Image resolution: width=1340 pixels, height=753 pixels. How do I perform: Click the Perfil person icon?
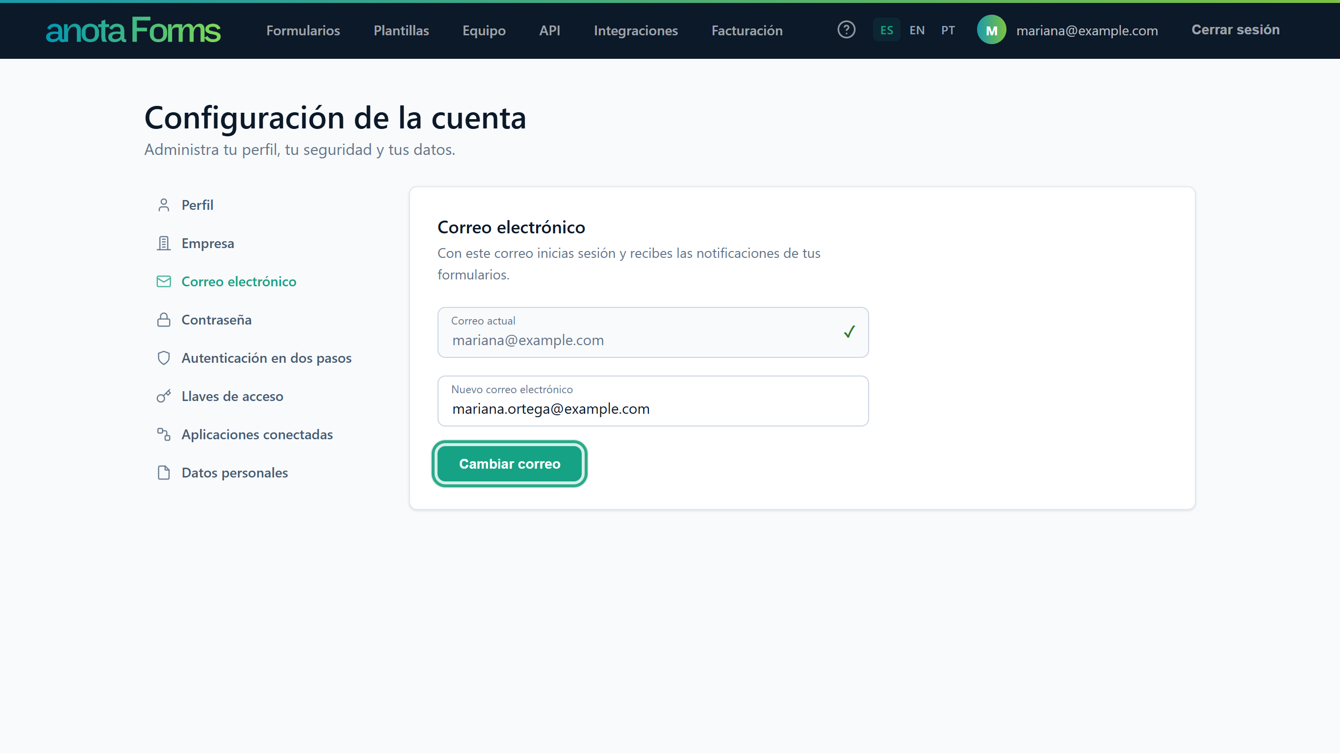pyautogui.click(x=163, y=205)
